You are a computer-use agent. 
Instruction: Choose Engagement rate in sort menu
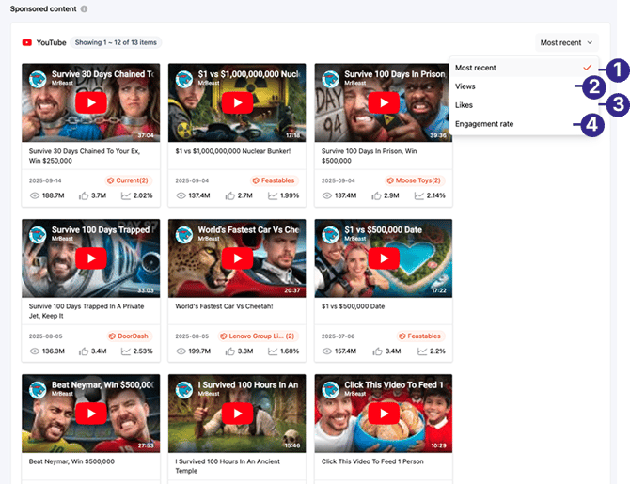pyautogui.click(x=484, y=124)
